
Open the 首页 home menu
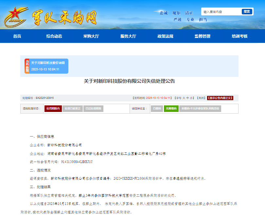[17, 36]
